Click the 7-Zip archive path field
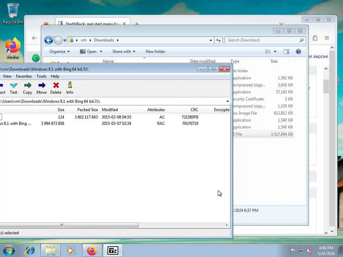 coord(112,101)
